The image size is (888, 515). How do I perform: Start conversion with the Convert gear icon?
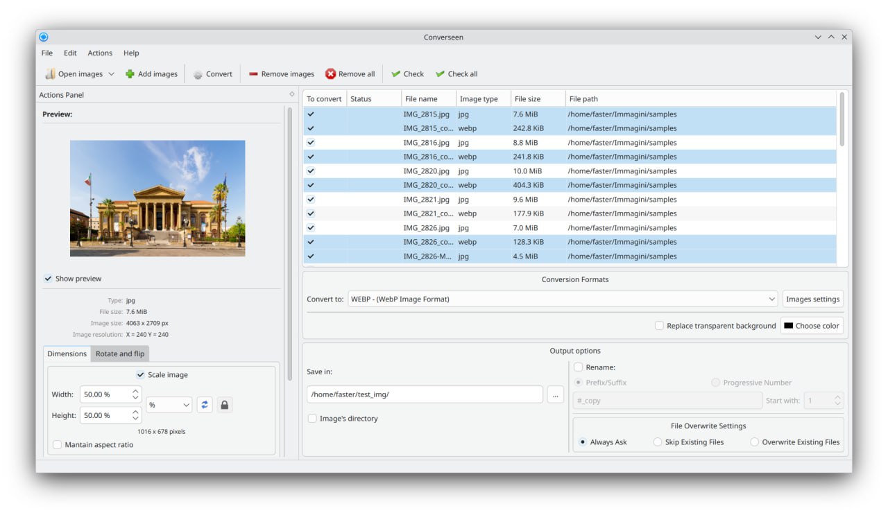click(x=198, y=74)
